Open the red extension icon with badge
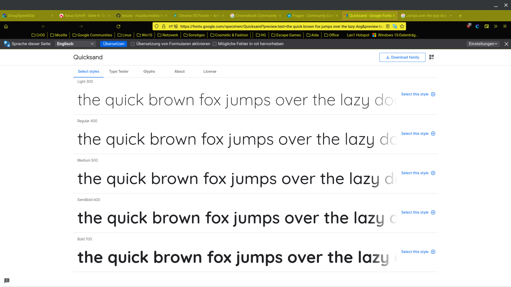511x287 pixels. pos(469,26)
